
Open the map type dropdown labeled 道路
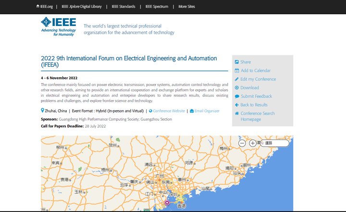pos(275,143)
